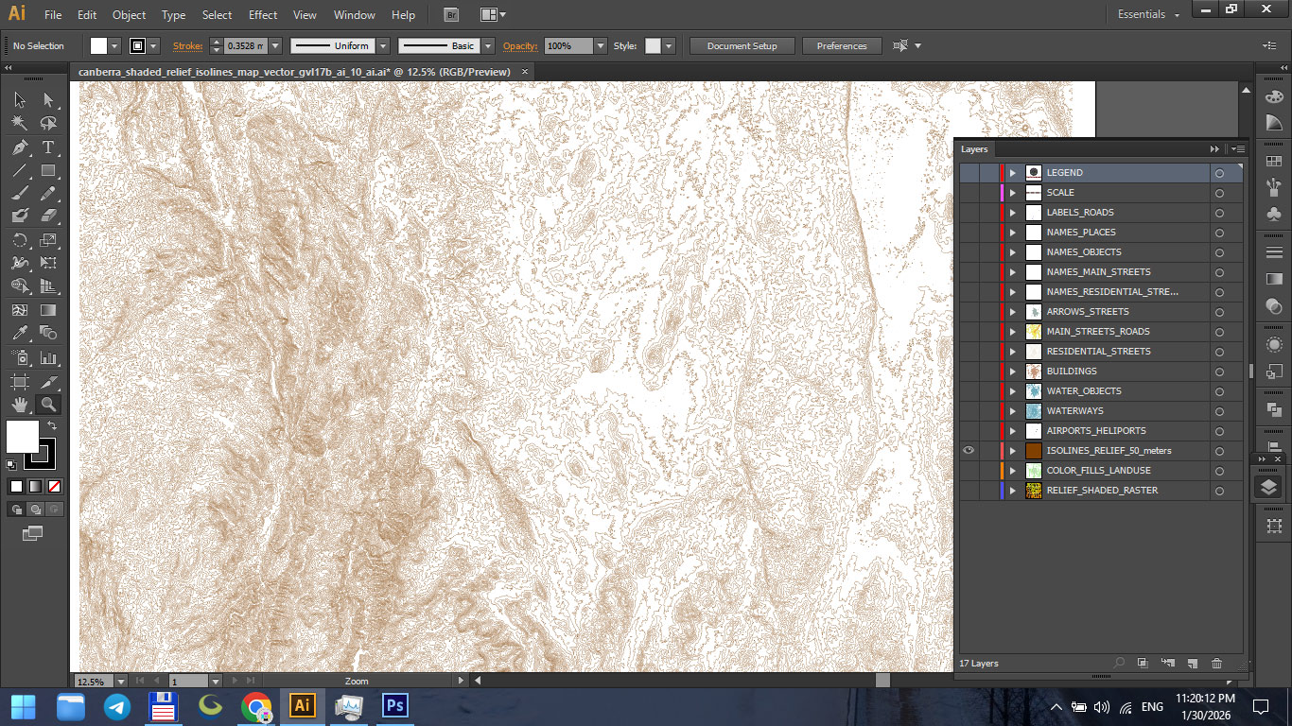Show the BUILDINGS layer
1292x726 pixels.
(x=969, y=372)
